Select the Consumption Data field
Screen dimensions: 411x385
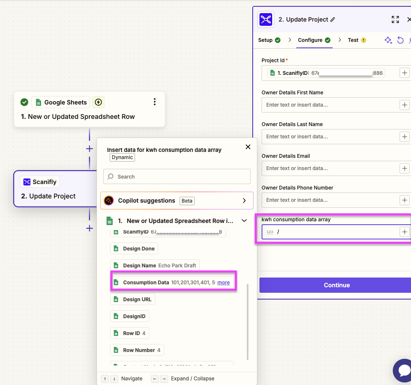point(172,283)
